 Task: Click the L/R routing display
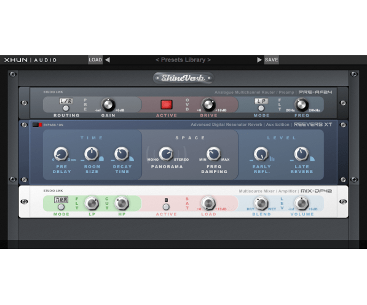pos(66,101)
